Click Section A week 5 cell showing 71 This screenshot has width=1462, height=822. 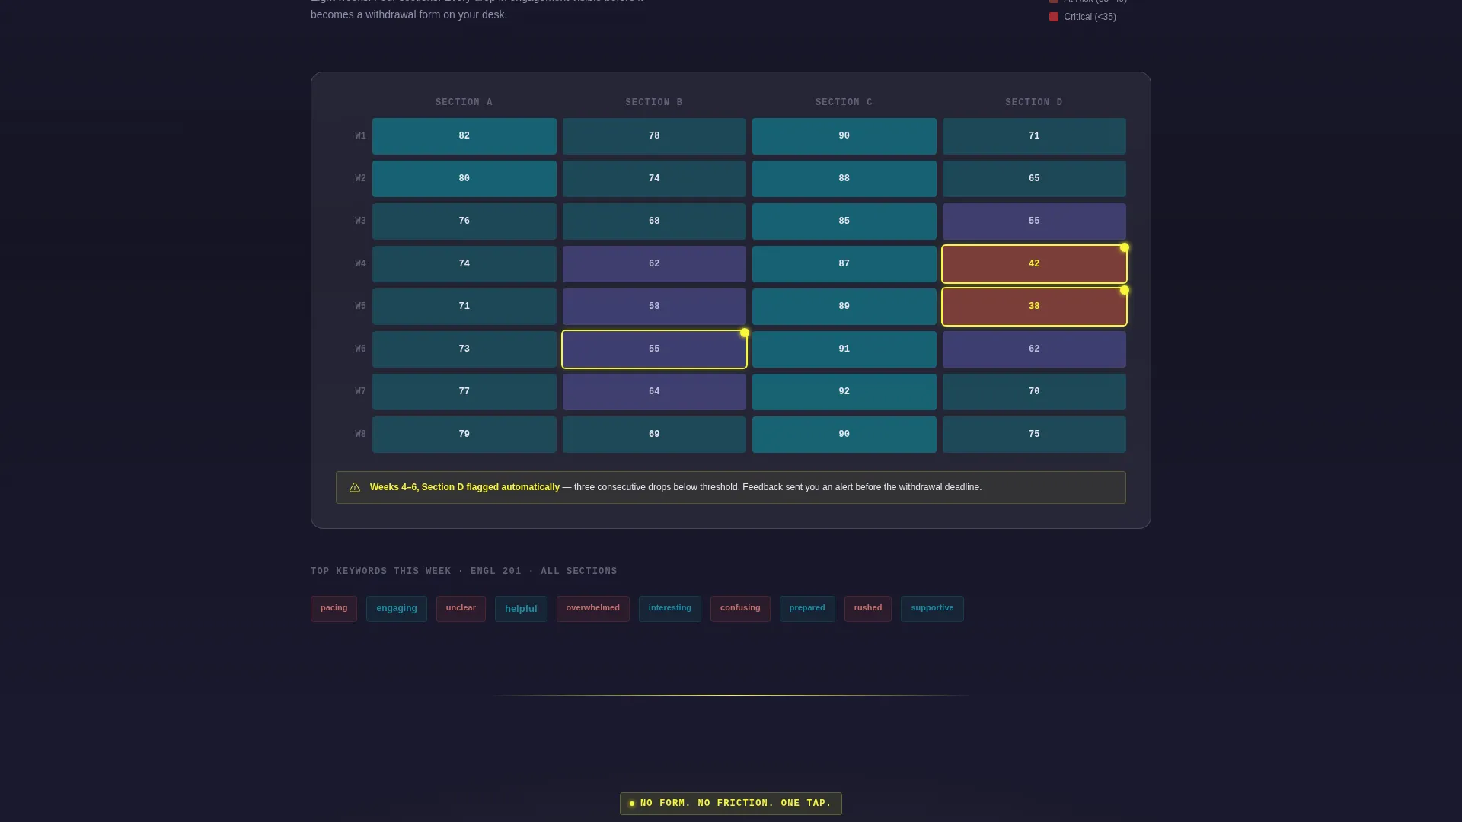click(x=464, y=307)
